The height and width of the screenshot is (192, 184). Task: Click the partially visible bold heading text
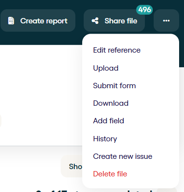click(x=94, y=191)
